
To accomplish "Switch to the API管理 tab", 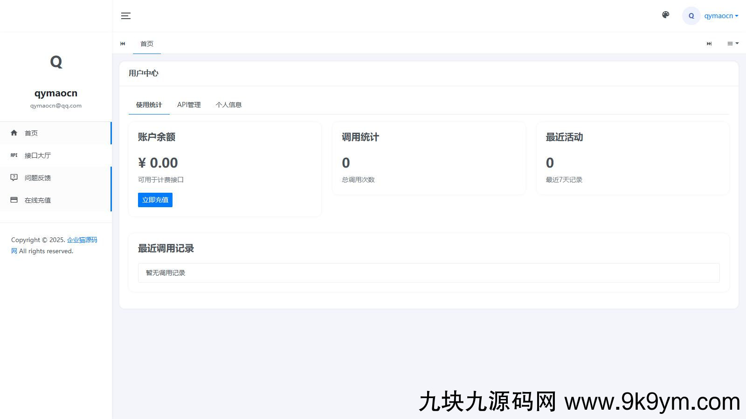I will pyautogui.click(x=189, y=105).
